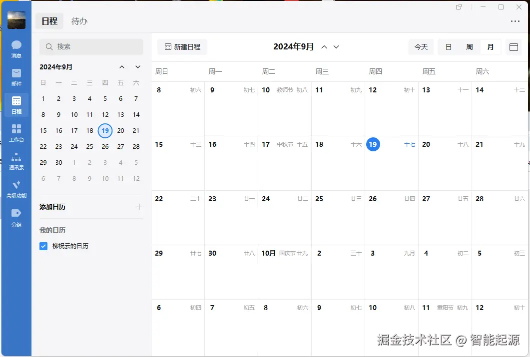Toggle the side panel layout icon
This screenshot has width=530, height=357.
[514, 47]
